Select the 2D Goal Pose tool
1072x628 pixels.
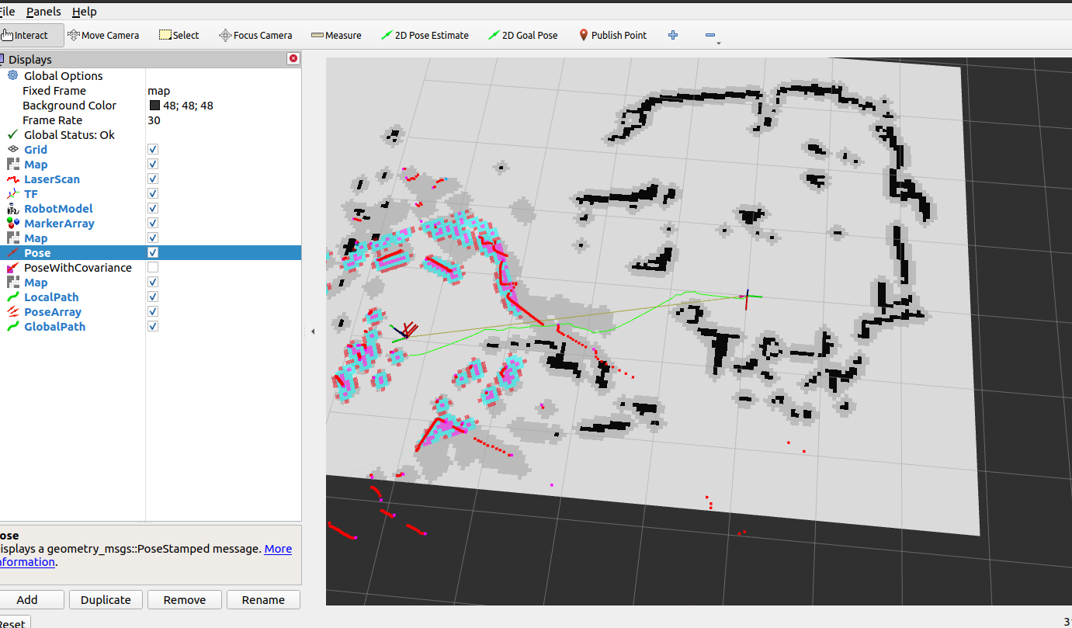coord(522,35)
